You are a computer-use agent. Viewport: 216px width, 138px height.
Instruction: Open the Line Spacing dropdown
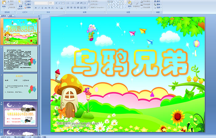coord(85,3)
